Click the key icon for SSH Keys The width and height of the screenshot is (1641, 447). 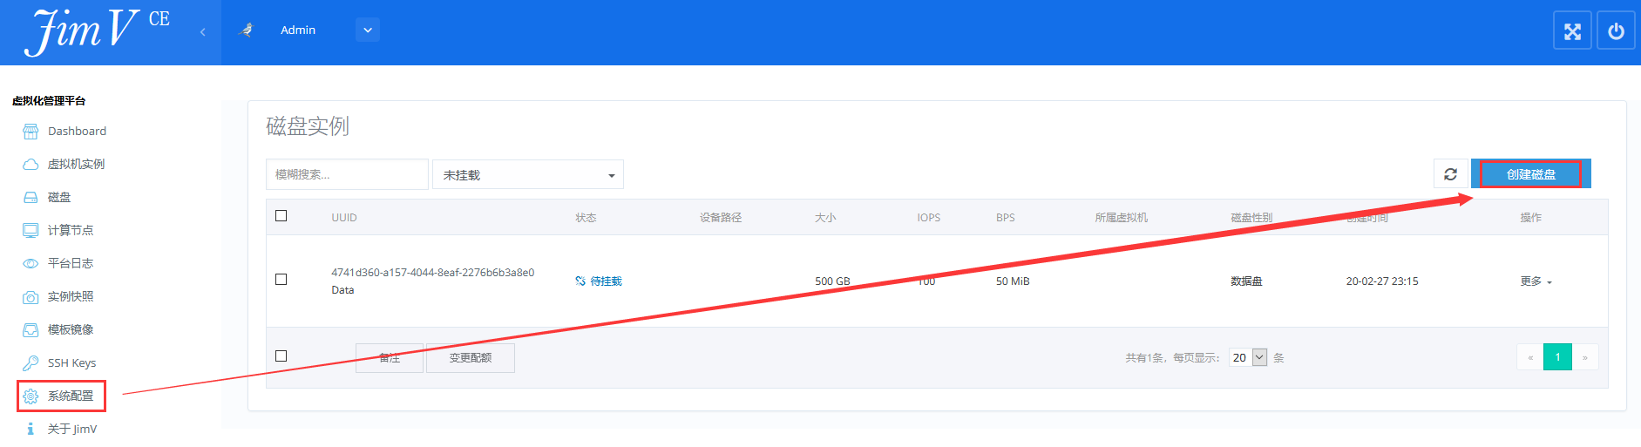[31, 363]
